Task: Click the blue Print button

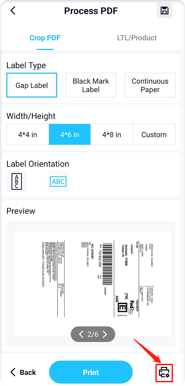Action: pos(91,372)
